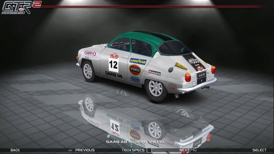The height and width of the screenshot is (154, 274).
Task: Click the right double-arrow after NEXT
Action: point(195,150)
